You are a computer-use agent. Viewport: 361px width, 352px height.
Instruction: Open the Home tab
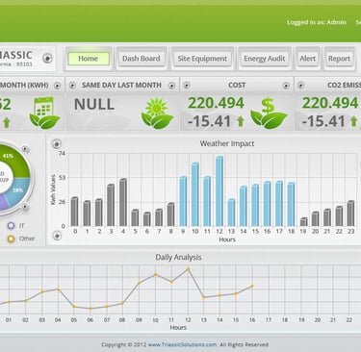(89, 59)
